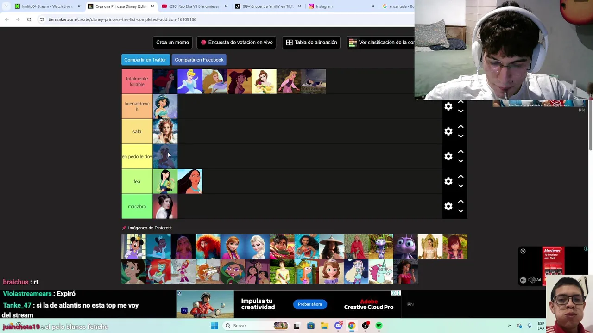
Task: Close the Instagram tab
Action: [x=373, y=6]
